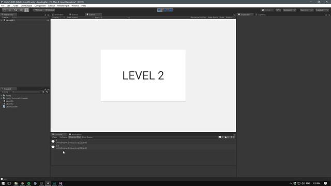The image size is (331, 186).
Task: Stop play mode with the Play button
Action: click(160, 10)
